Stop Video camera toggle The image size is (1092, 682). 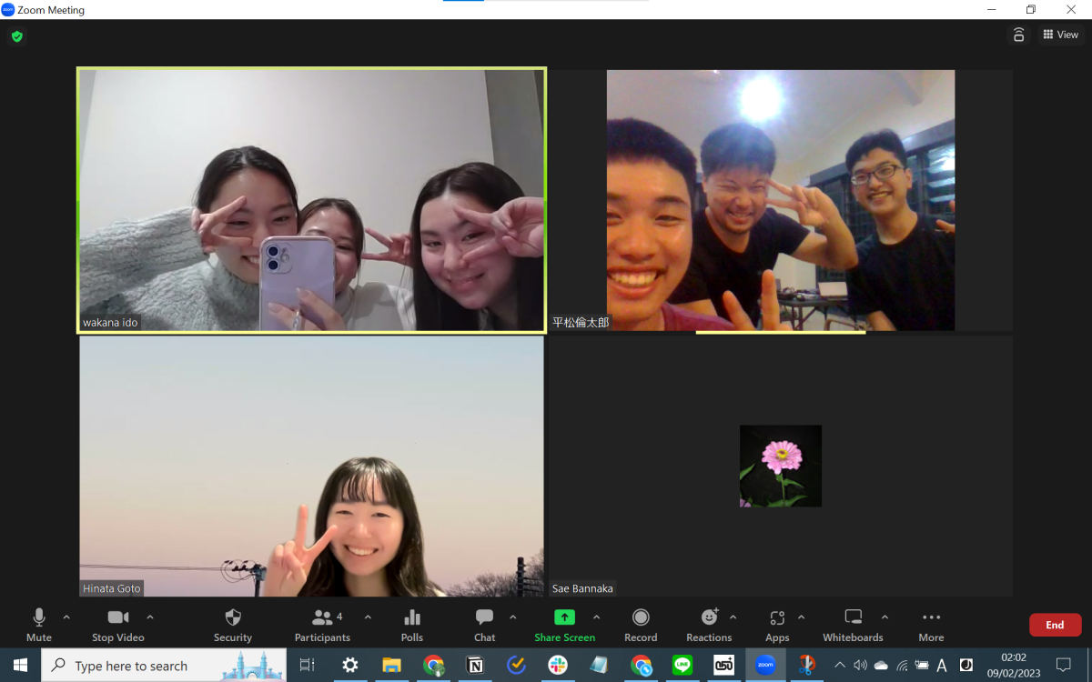pos(118,624)
